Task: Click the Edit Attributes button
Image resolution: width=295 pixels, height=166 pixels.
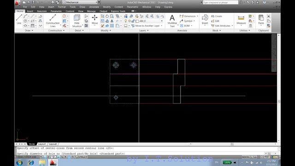Action: coord(221,26)
